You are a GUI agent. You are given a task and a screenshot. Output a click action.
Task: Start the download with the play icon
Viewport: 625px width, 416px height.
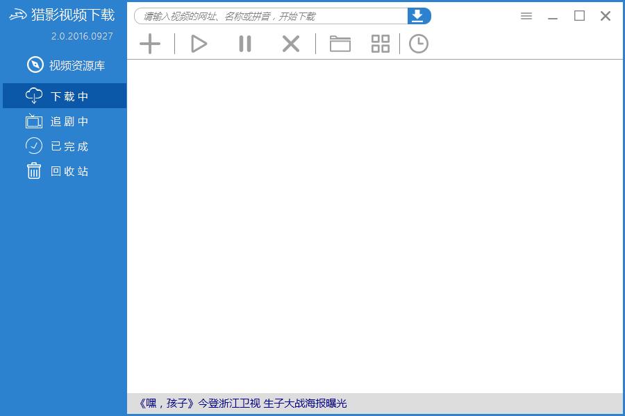(199, 44)
